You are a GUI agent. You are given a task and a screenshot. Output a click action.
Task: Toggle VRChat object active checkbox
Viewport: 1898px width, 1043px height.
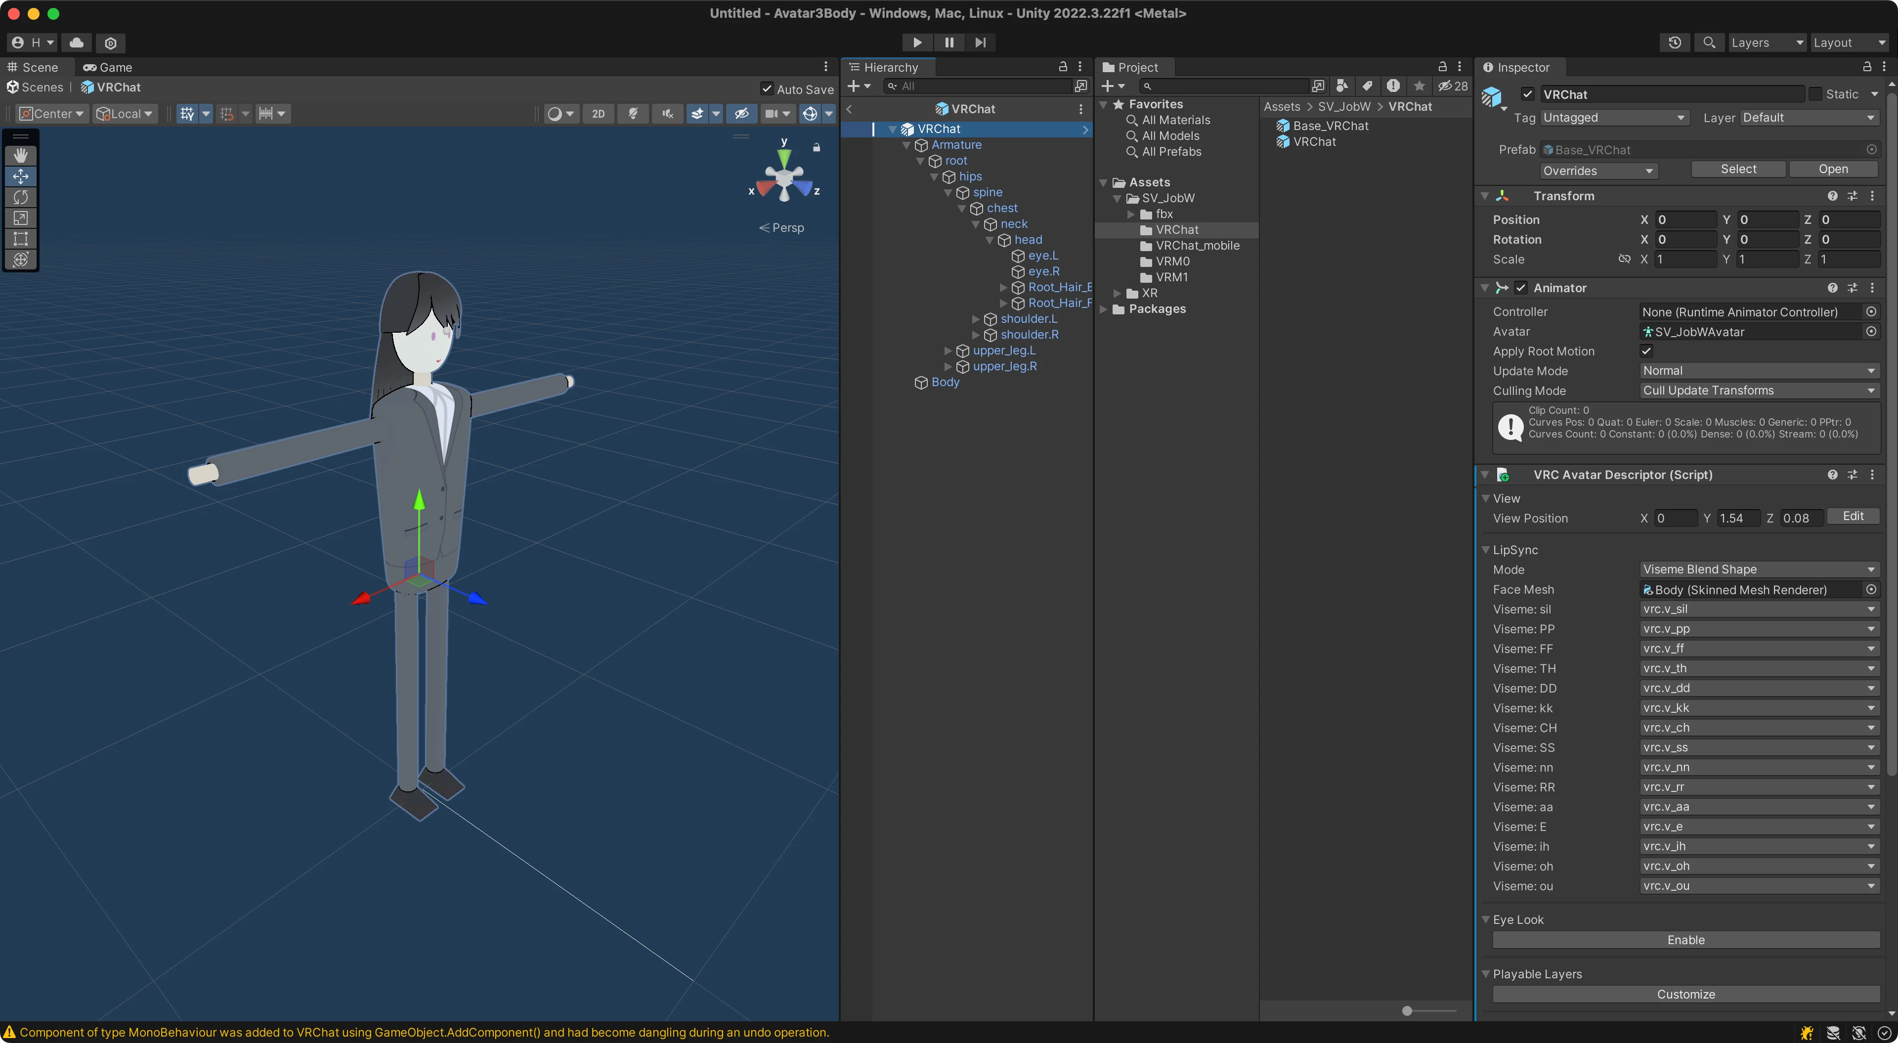pyautogui.click(x=1527, y=94)
